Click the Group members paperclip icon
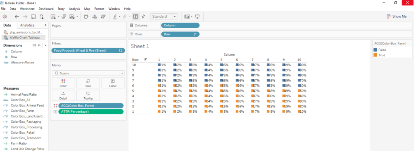Viewport: 414px width, 151px height. (125, 16)
